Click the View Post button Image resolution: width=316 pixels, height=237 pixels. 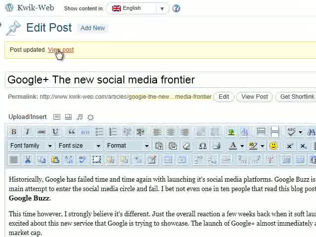255,97
